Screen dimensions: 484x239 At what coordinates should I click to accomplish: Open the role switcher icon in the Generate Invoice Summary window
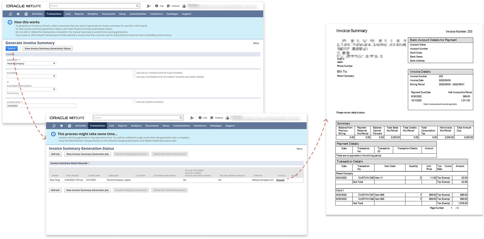(149, 6)
